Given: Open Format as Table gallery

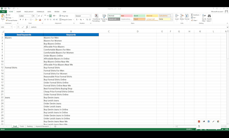Looking at the screenshot, I should point(104,18).
